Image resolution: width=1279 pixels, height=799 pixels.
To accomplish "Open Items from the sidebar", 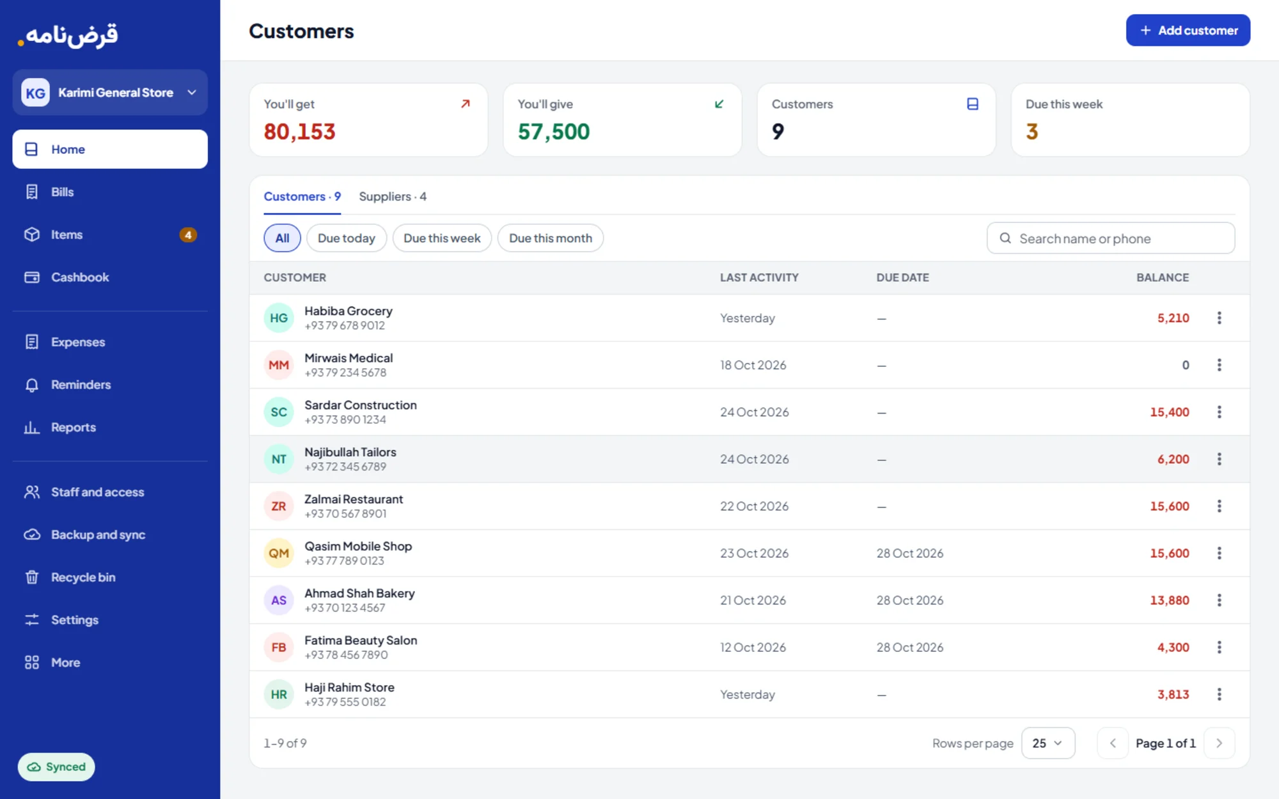I will coord(110,235).
